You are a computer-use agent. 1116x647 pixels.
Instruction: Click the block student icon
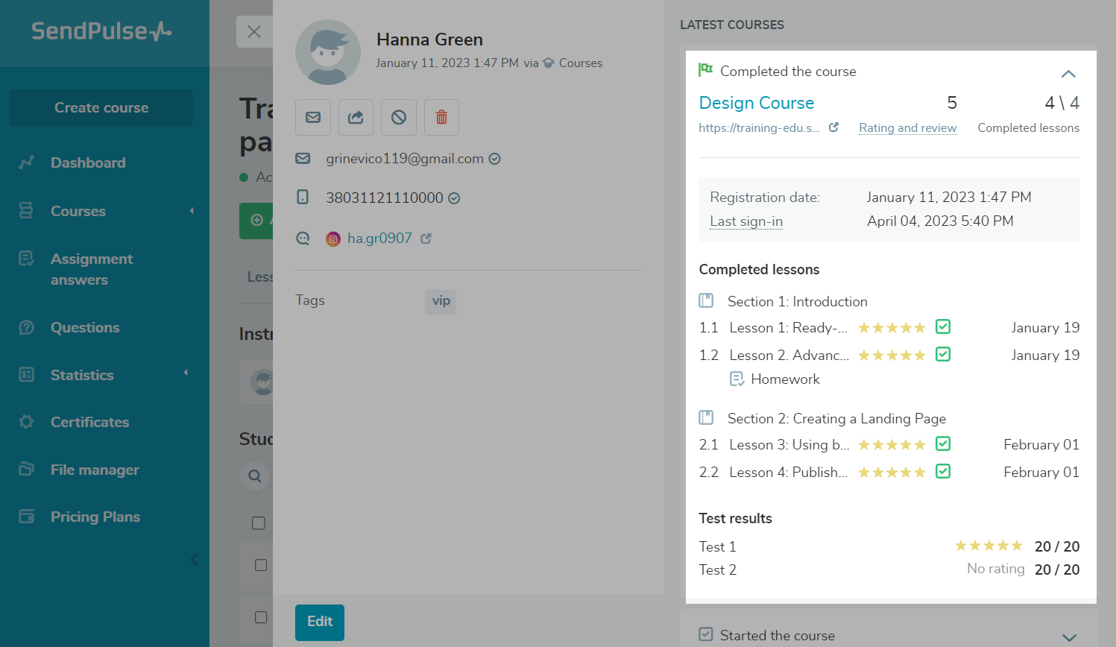point(399,117)
